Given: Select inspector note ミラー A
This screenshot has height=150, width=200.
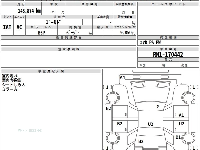Looking at the screenshot, I should click(x=9, y=89).
